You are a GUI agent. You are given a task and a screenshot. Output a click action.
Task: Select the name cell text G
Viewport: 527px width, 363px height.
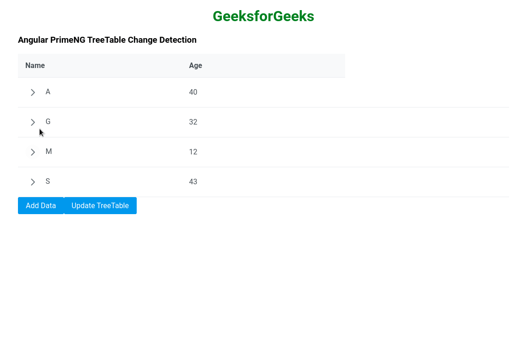pyautogui.click(x=48, y=122)
